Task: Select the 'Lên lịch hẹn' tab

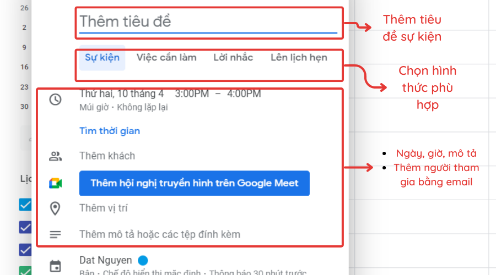Action: pyautogui.click(x=299, y=58)
